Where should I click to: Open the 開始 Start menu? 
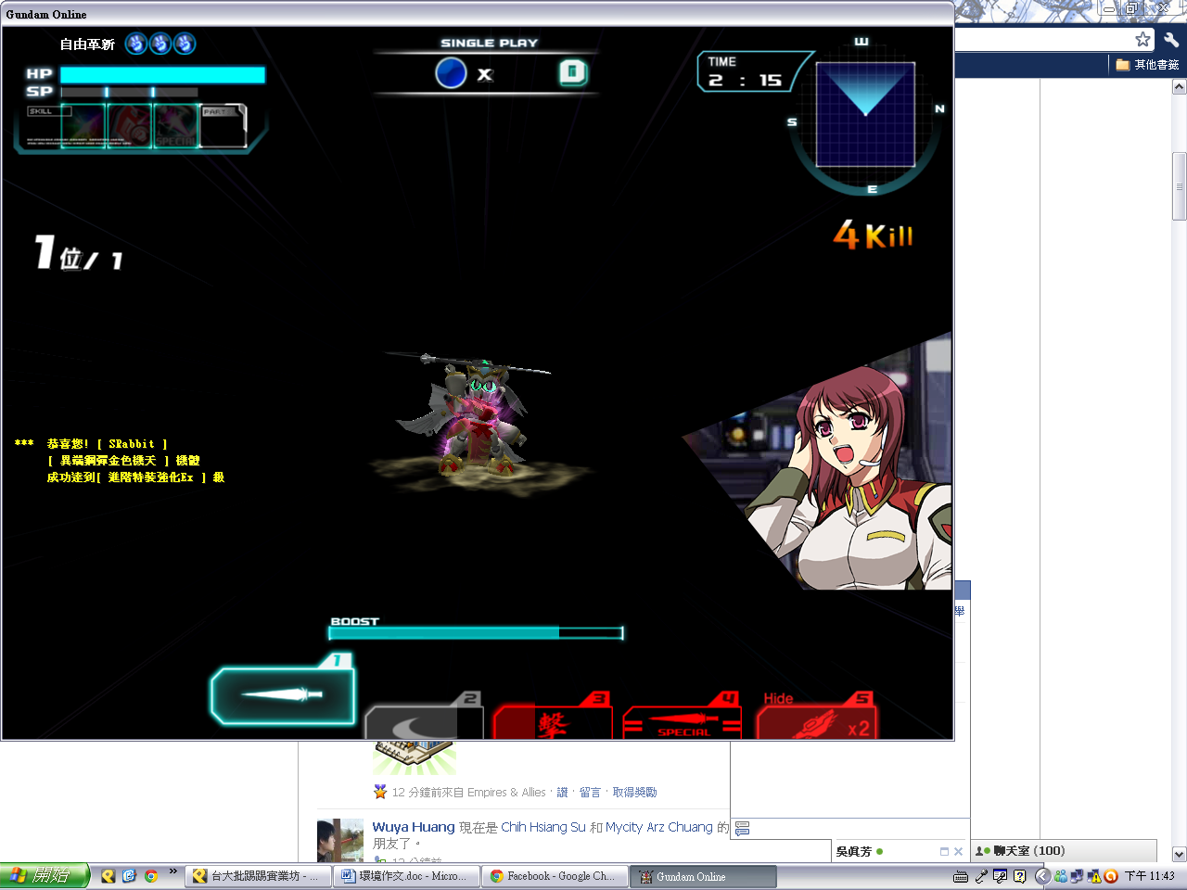tap(45, 875)
